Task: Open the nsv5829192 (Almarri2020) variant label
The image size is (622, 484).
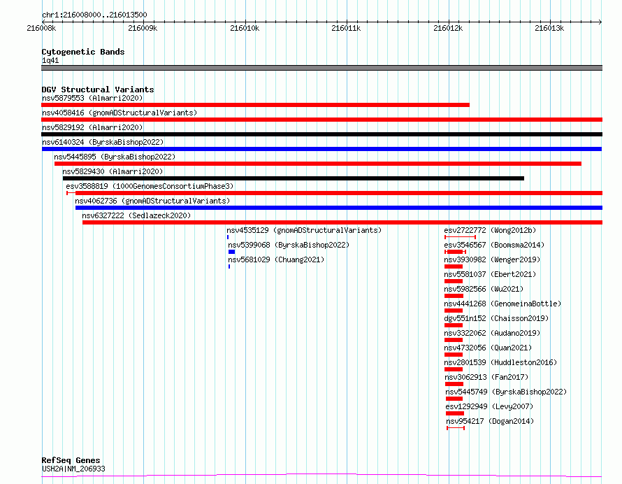Action: [x=92, y=127]
